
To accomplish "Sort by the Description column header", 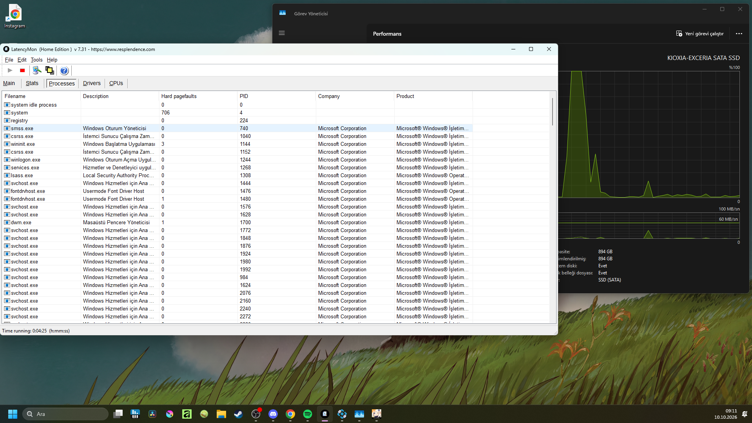I will [120, 96].
